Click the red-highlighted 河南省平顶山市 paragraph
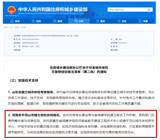This screenshot has height=140, width=160. [x=81, y=124]
